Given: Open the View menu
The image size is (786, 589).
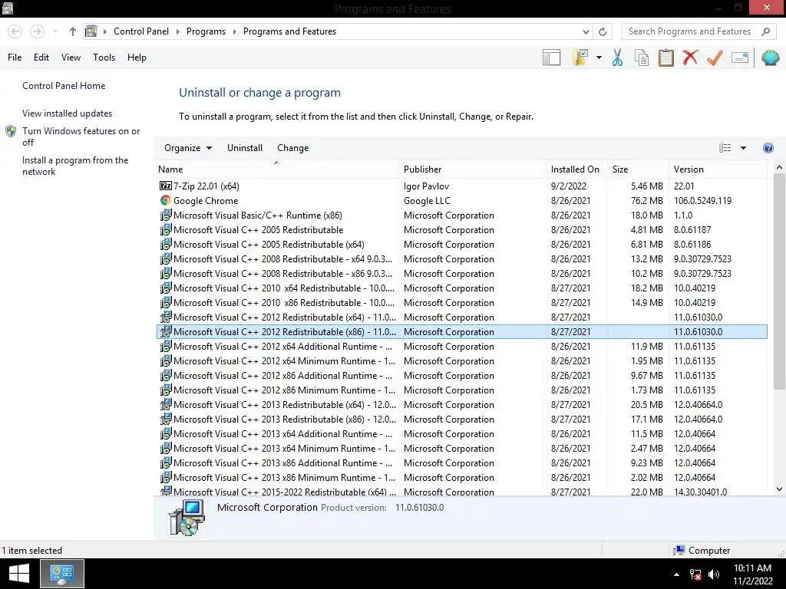Looking at the screenshot, I should click(x=71, y=58).
